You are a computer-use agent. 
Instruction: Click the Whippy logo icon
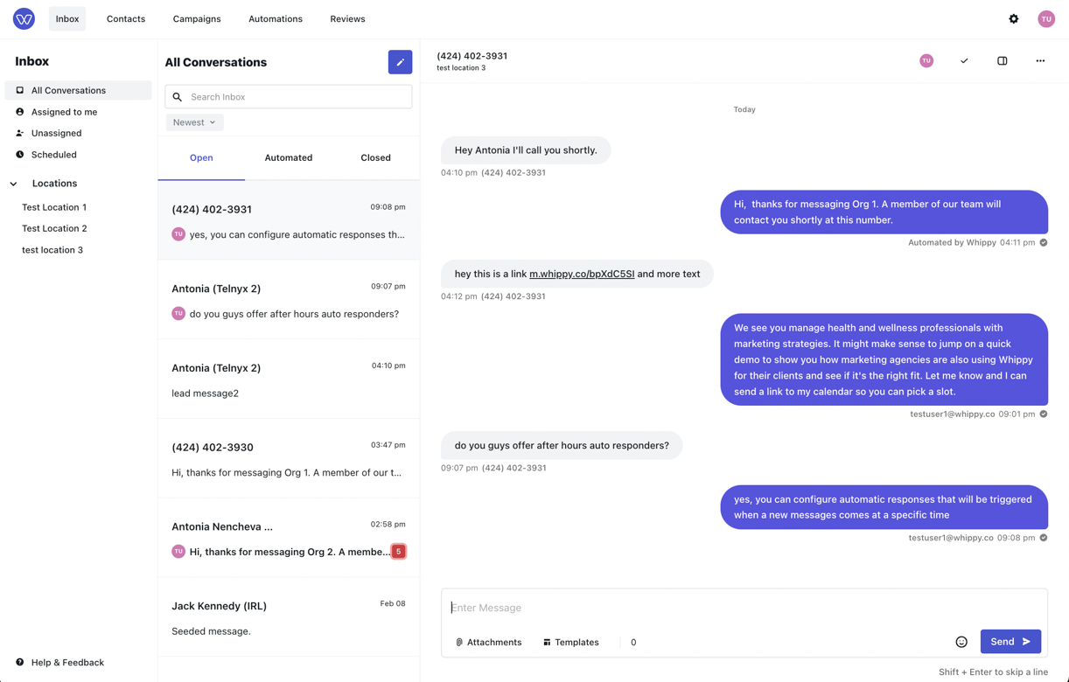point(24,18)
